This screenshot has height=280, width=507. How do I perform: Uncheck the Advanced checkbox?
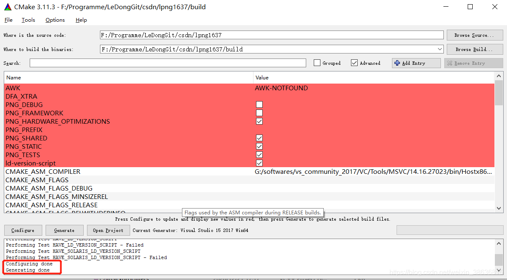pyautogui.click(x=354, y=63)
